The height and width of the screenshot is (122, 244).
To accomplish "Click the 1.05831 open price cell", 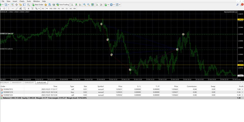I will pyautogui.click(x=119, y=89).
